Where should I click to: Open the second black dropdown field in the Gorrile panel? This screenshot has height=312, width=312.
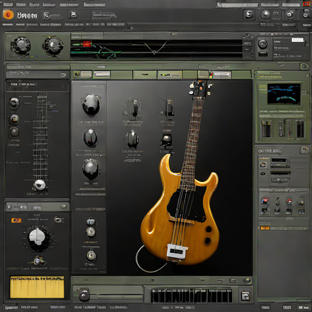280,172
